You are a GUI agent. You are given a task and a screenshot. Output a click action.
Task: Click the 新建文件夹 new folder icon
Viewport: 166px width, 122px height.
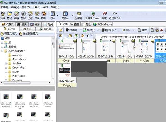pyautogui.click(x=2, y=34)
